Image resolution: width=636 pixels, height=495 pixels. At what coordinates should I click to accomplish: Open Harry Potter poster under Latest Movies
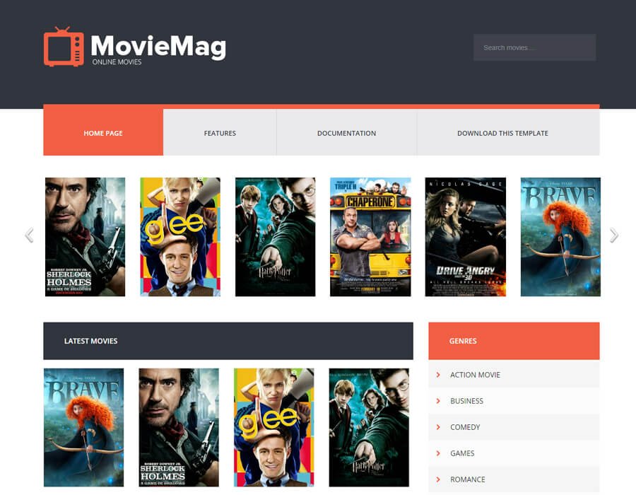[x=369, y=427]
